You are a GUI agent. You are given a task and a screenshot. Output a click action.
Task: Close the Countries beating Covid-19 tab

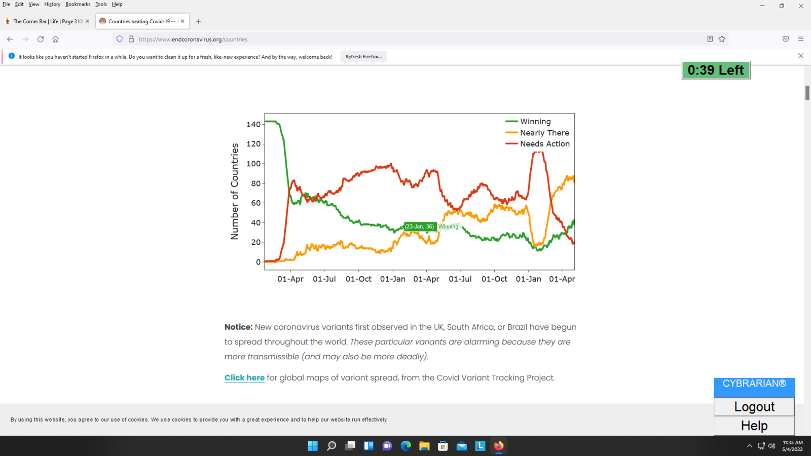(x=182, y=21)
